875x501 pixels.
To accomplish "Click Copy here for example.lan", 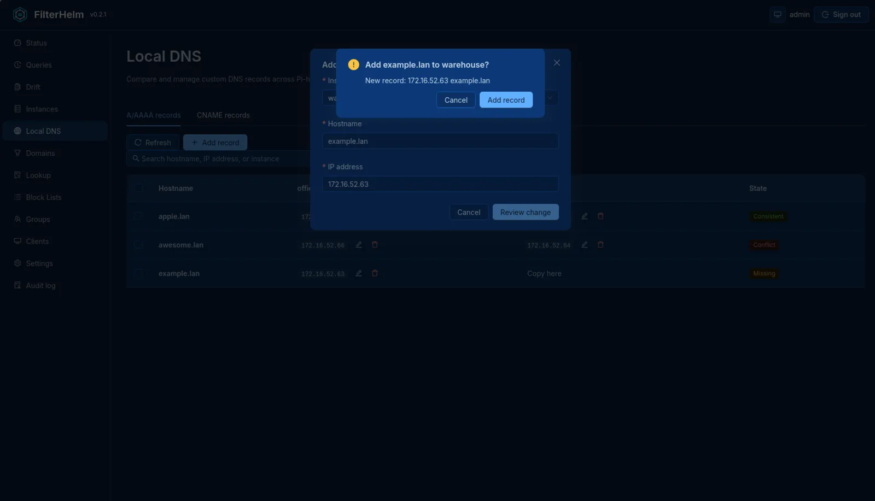I will tap(544, 274).
